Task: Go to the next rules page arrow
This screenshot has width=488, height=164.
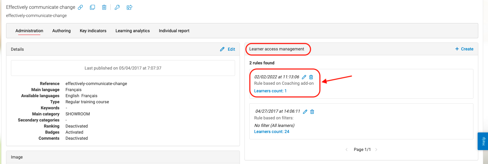Action: click(x=376, y=149)
